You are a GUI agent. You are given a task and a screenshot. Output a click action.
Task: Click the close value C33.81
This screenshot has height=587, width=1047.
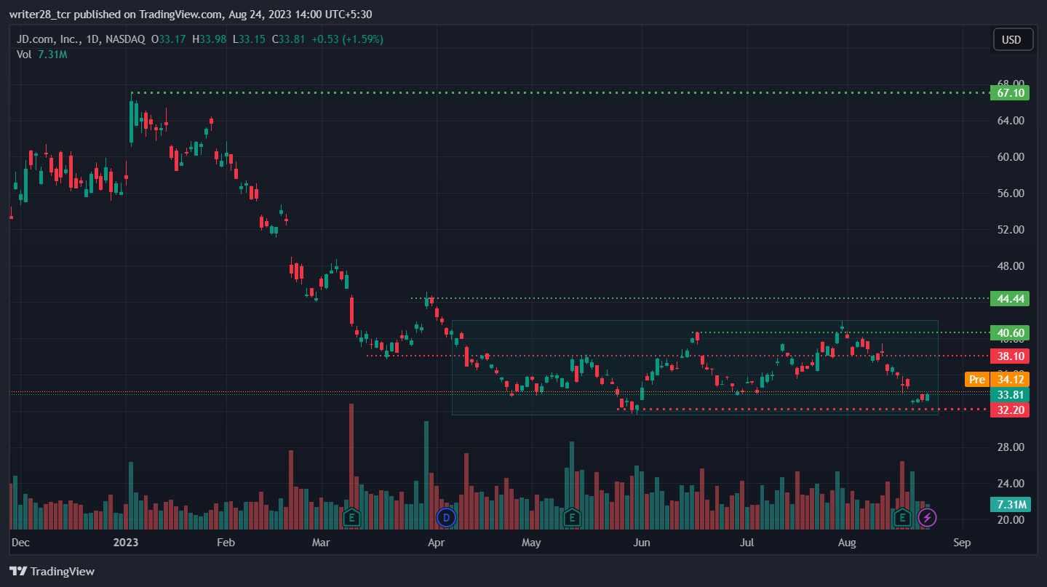pos(288,39)
